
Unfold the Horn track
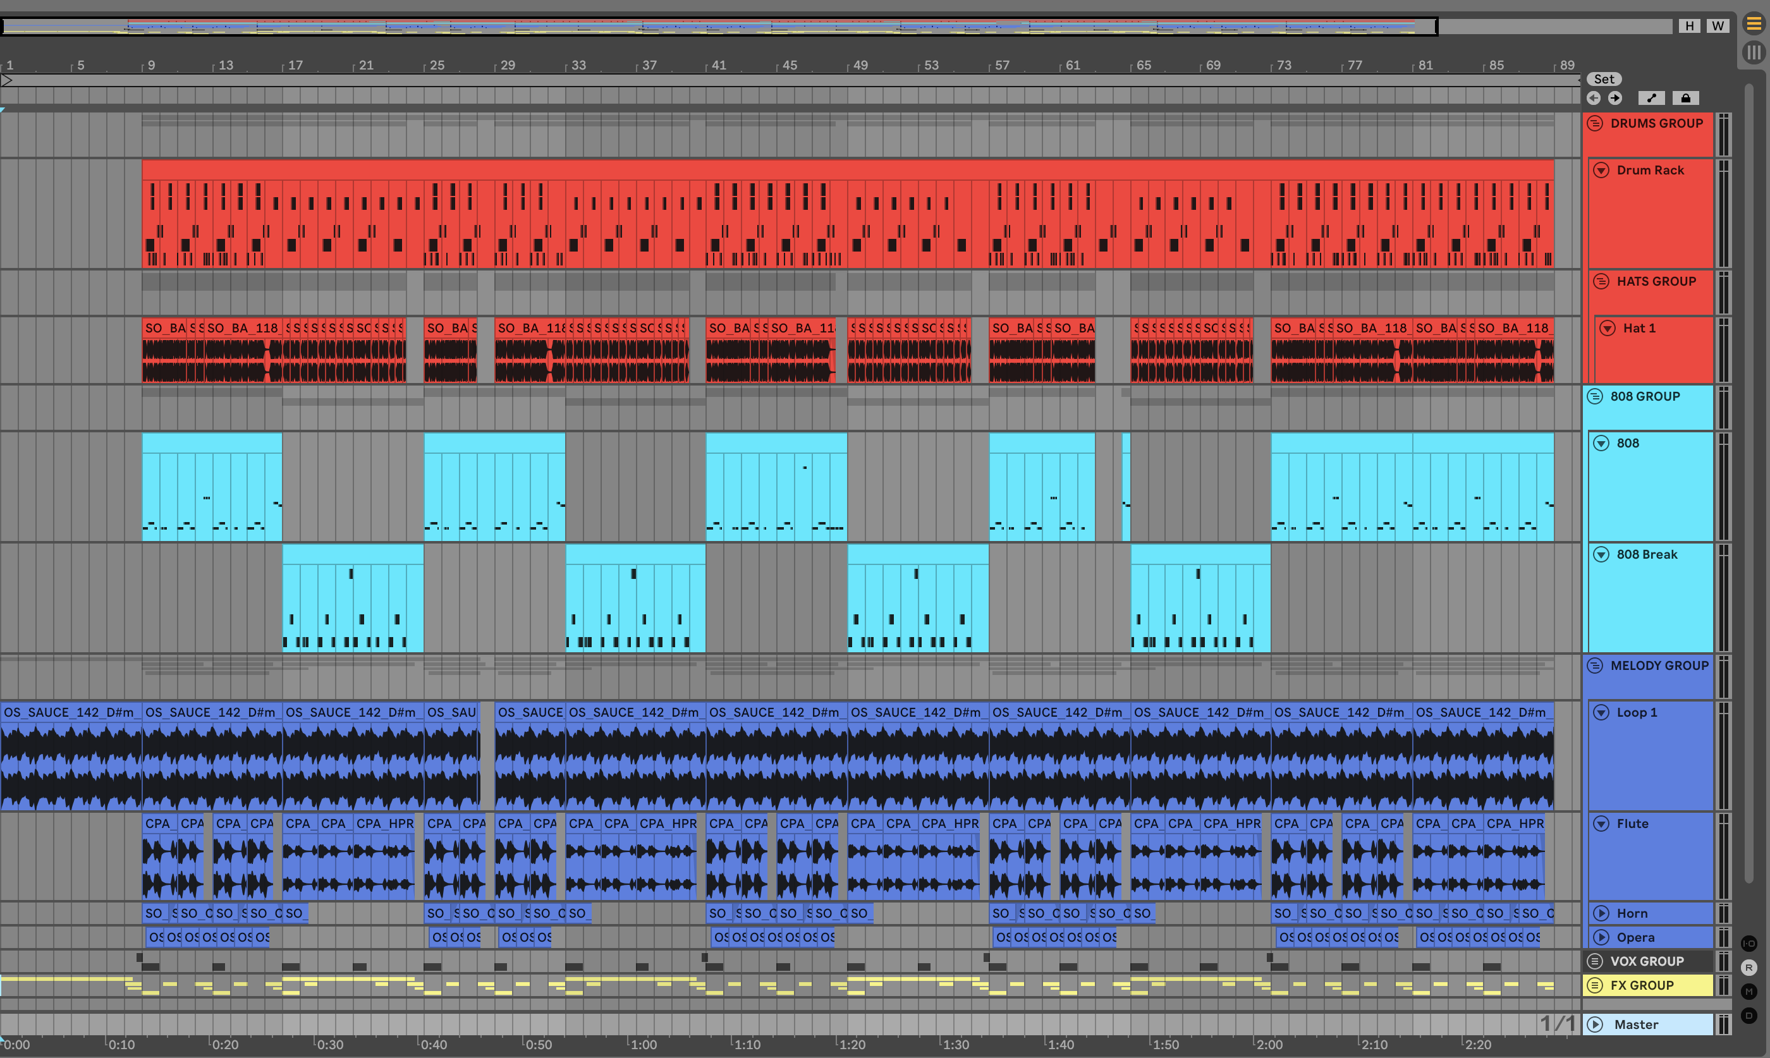click(1601, 913)
